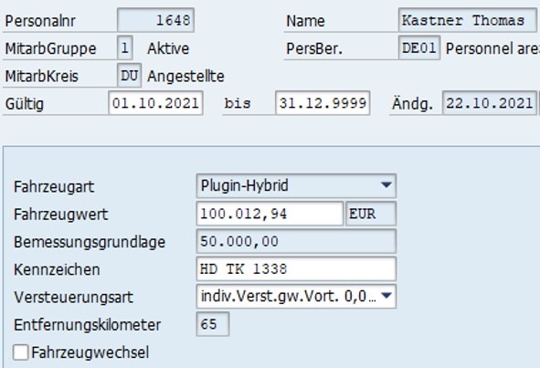Click the Kennzeichen label

click(x=57, y=269)
